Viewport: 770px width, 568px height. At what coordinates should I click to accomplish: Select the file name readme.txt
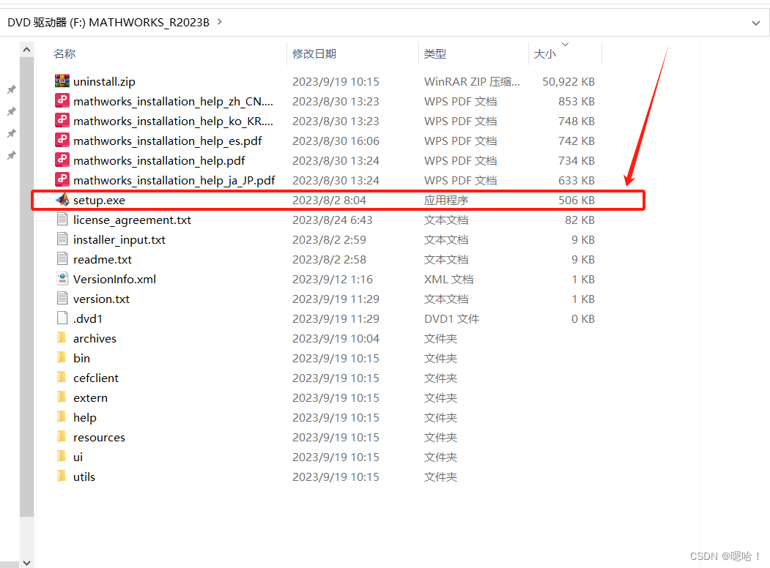pyautogui.click(x=103, y=259)
